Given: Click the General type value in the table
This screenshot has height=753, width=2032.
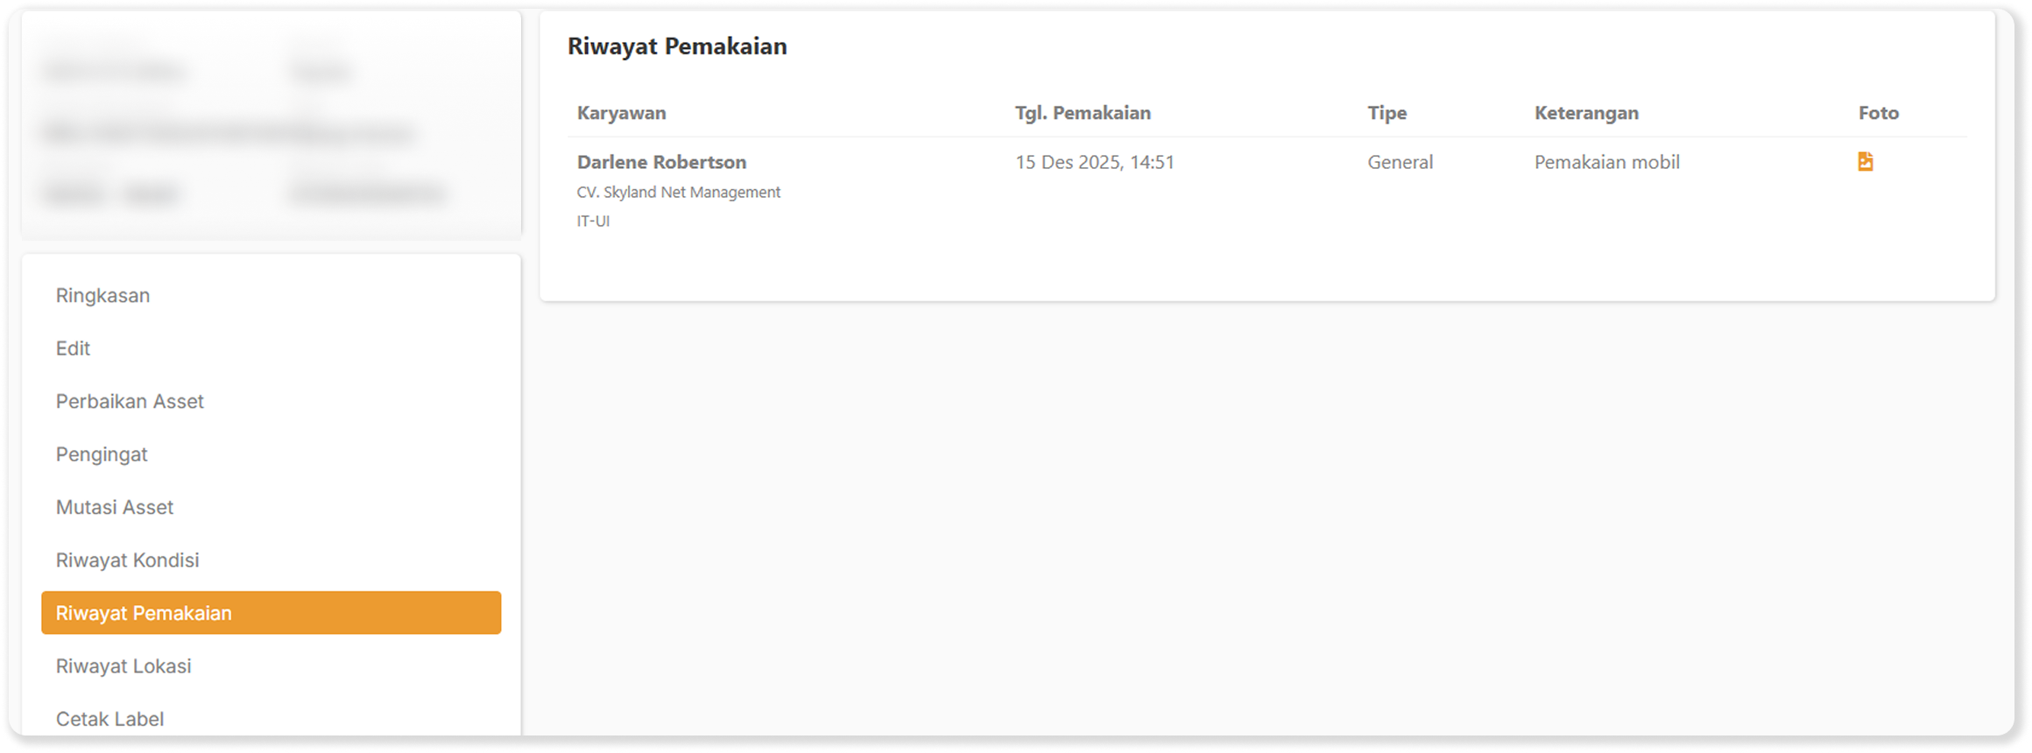Looking at the screenshot, I should pyautogui.click(x=1400, y=162).
